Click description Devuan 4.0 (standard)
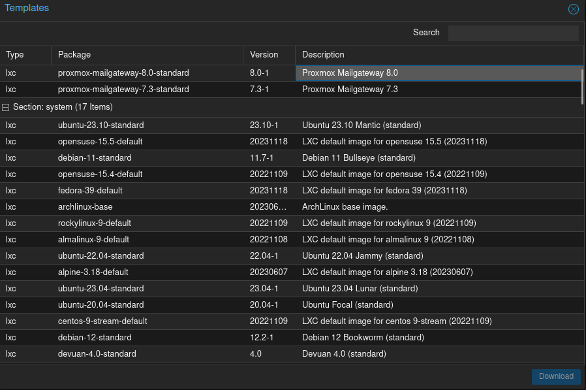 coord(344,354)
